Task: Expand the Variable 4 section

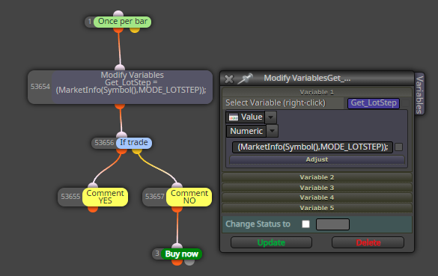Action: (x=317, y=198)
